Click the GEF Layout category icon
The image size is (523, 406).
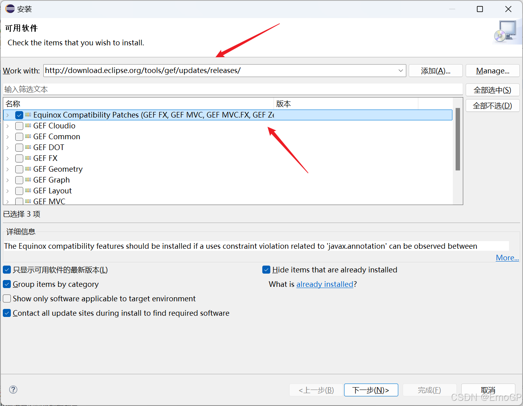click(28, 191)
